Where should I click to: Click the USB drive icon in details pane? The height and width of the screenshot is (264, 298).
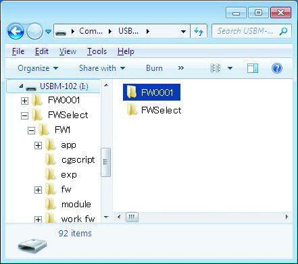point(32,245)
